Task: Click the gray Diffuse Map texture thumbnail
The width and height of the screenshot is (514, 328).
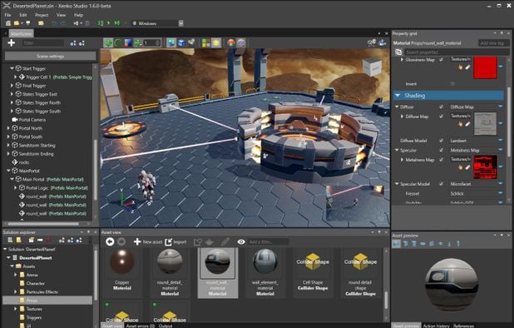Action: pos(485,124)
